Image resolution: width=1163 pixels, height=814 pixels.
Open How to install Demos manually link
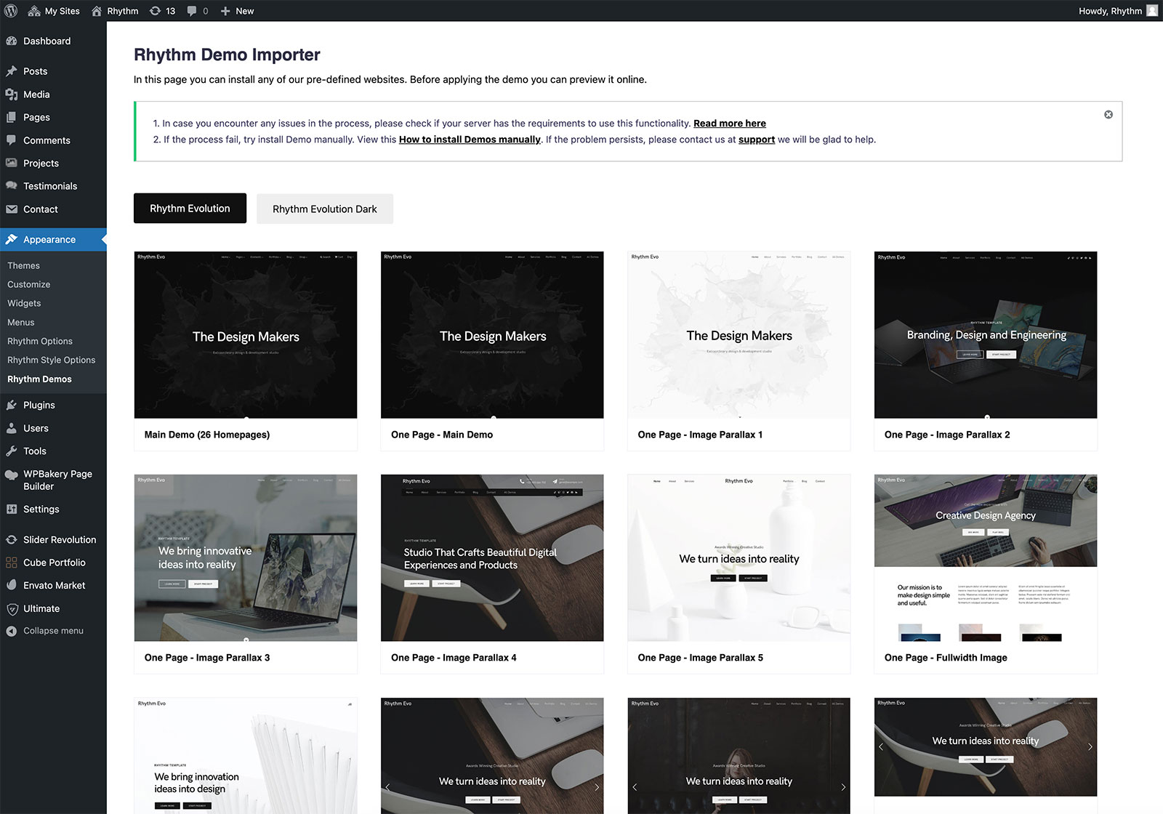[470, 140]
